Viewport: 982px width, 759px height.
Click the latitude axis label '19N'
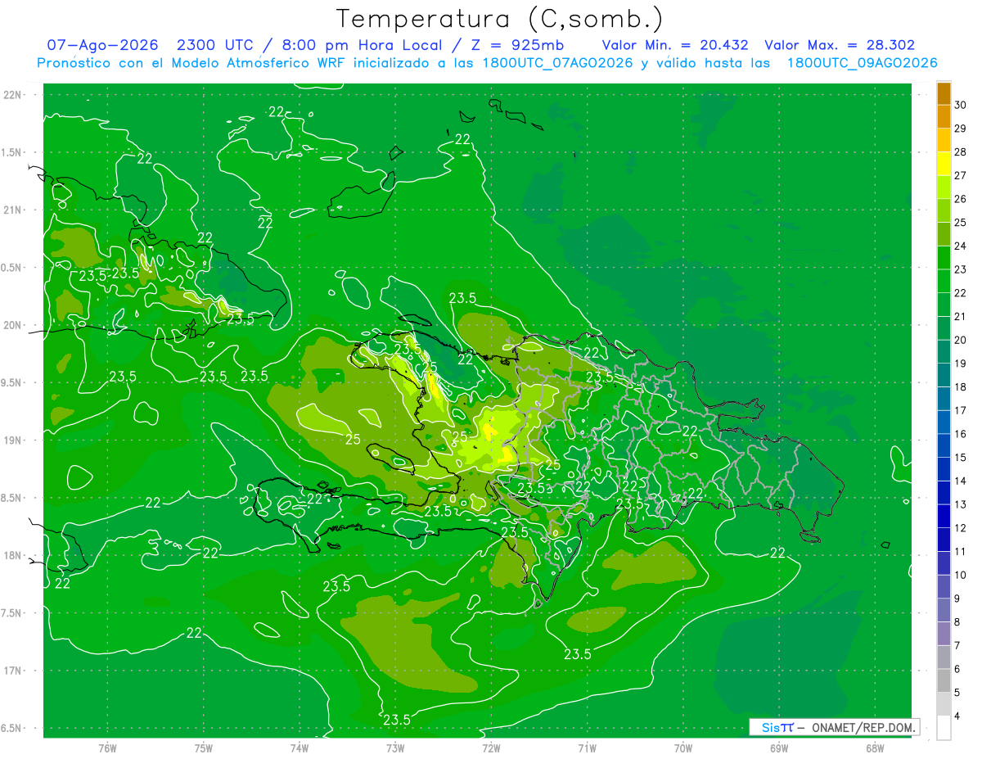(x=13, y=440)
